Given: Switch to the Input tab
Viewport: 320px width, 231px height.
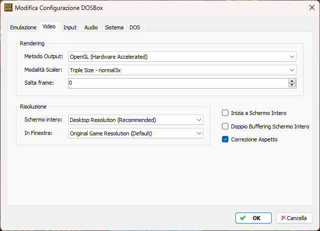Looking at the screenshot, I should coord(70,27).
